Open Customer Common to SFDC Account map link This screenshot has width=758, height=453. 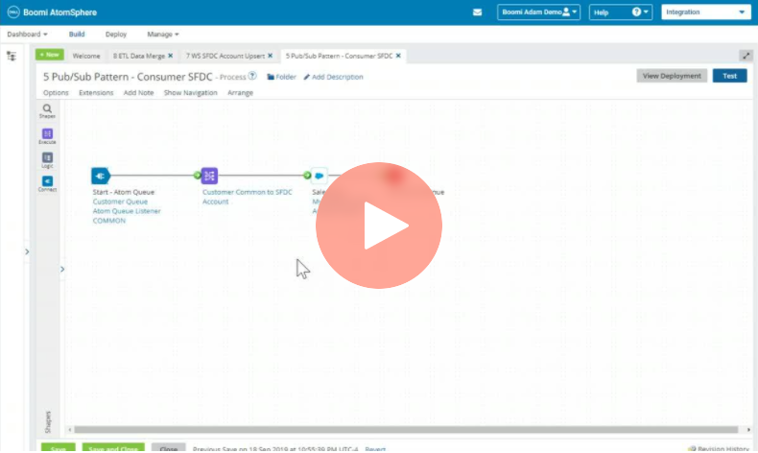coord(247,197)
